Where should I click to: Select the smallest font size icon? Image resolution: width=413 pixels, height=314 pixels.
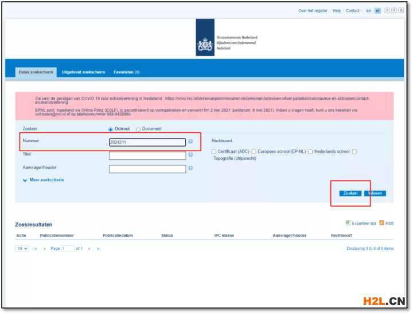pos(387,10)
